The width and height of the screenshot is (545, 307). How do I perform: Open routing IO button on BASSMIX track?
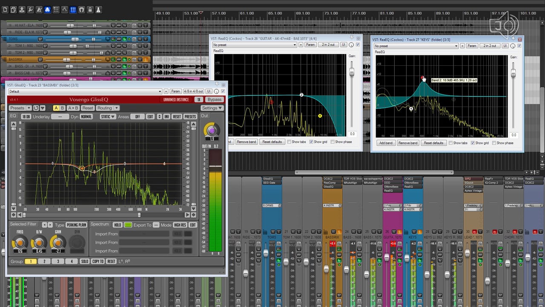point(113,59)
